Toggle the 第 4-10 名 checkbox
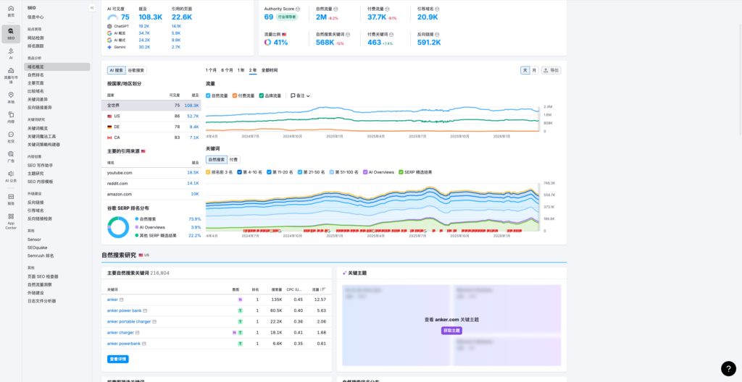 239,172
